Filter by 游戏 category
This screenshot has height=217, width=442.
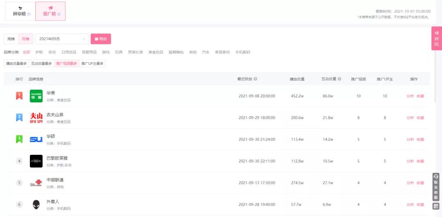(106, 52)
